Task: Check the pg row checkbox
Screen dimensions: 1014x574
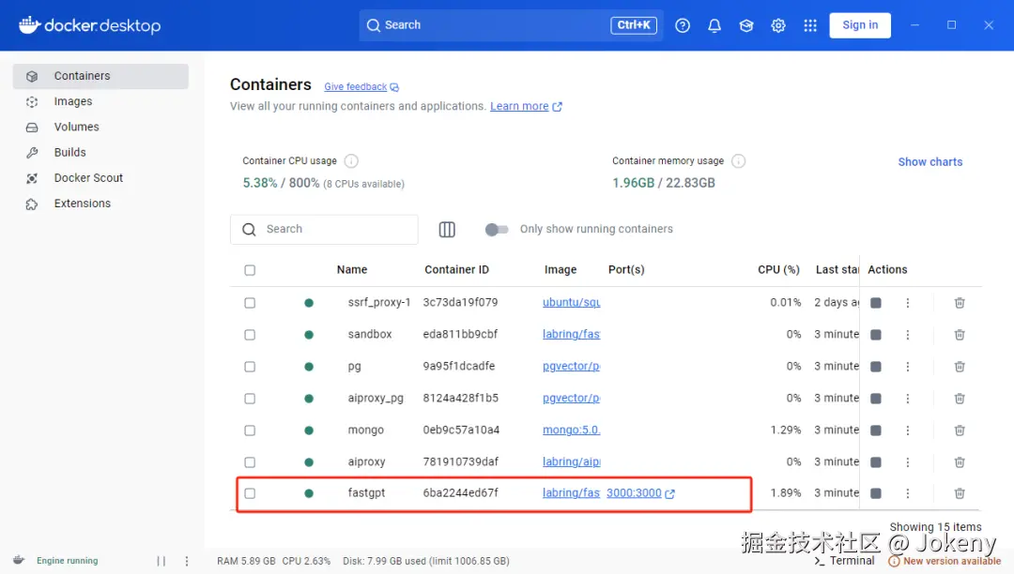Action: (250, 366)
